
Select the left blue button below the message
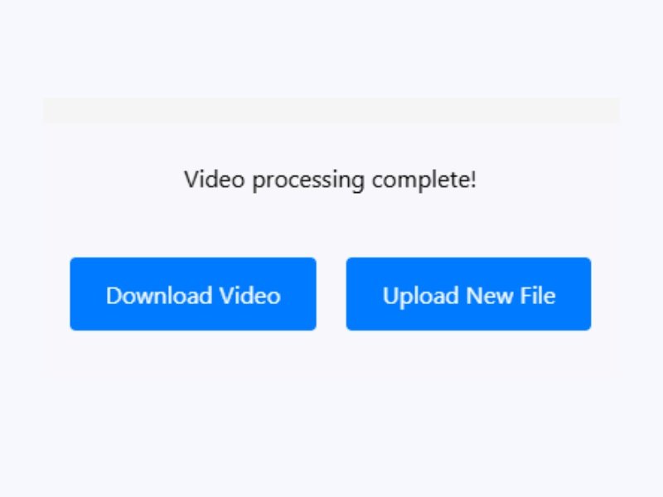tap(193, 294)
